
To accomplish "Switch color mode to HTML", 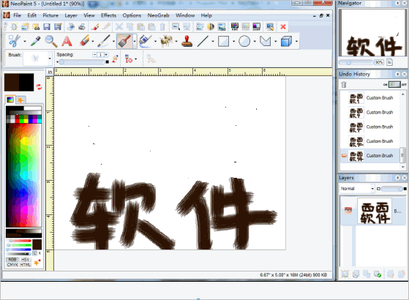I will [x=26, y=265].
